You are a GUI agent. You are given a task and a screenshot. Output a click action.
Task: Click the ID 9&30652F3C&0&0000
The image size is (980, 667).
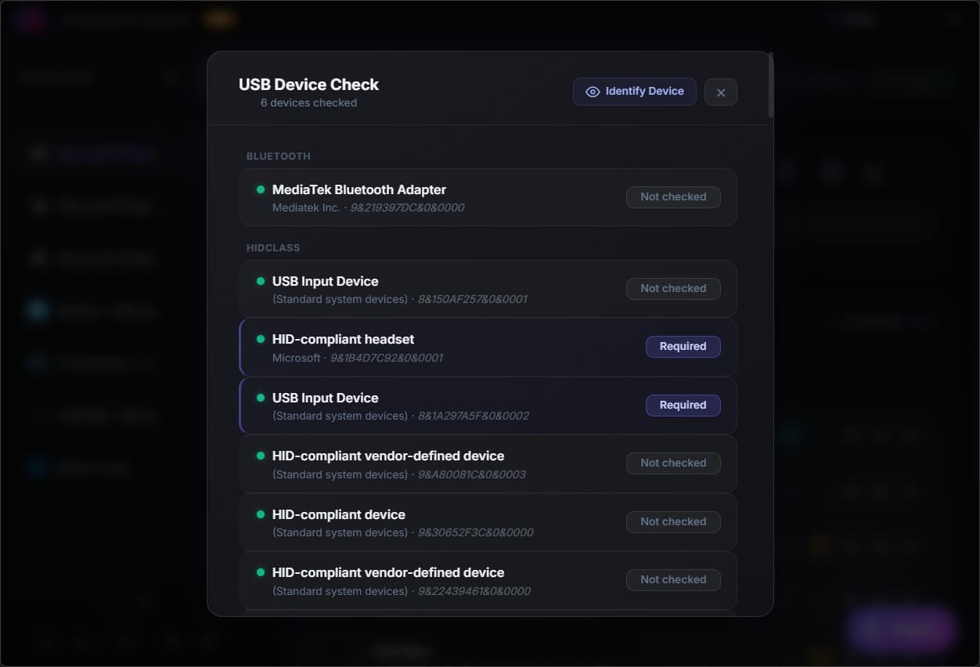476,532
